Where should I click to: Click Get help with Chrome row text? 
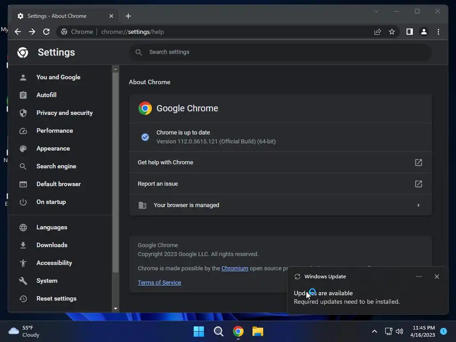(x=165, y=162)
